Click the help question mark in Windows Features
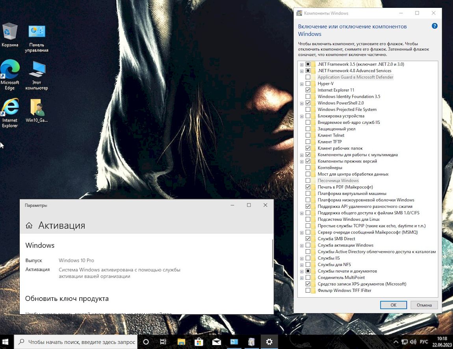Screen dimensions: 453x349 point(434,26)
